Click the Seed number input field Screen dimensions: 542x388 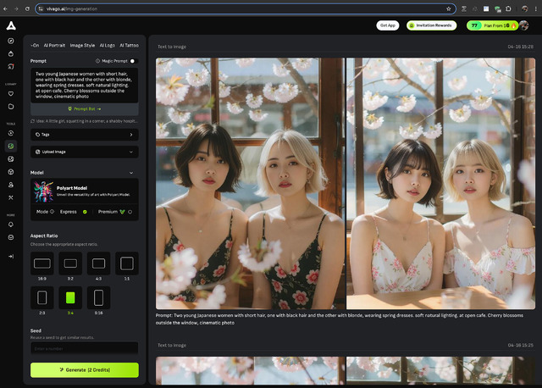[x=85, y=347]
